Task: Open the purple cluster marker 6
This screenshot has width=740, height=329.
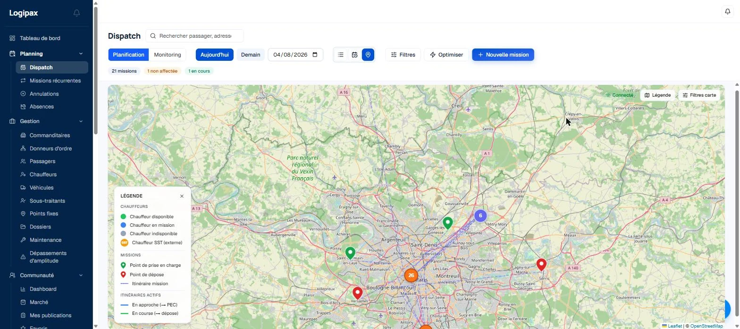Action: coord(480,215)
